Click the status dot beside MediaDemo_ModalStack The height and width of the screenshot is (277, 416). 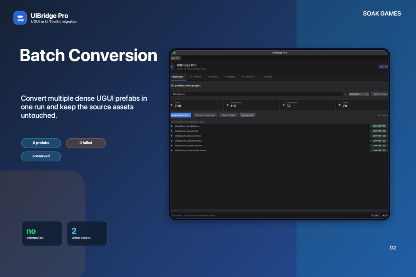[x=172, y=126]
